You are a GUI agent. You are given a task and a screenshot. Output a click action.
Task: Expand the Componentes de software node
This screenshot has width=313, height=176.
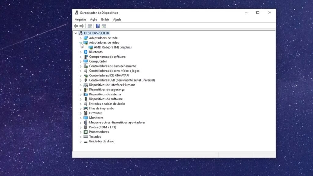click(81, 57)
